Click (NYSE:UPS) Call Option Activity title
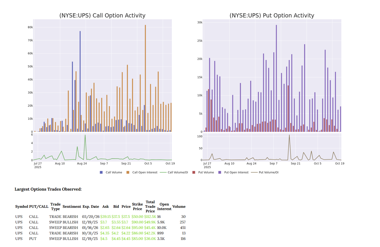This screenshot has width=380, height=247. 102,15
